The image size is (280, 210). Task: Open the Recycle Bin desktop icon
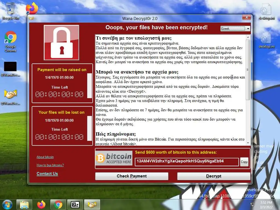11,11
